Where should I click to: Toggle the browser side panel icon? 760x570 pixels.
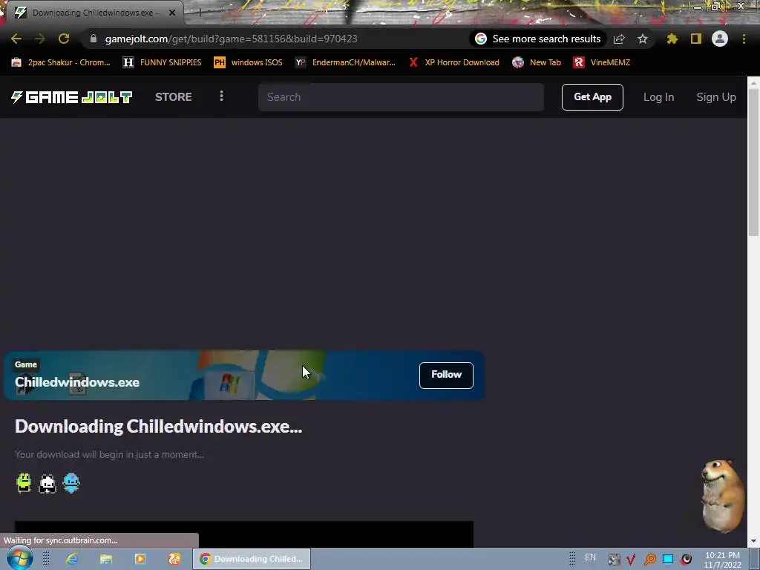click(696, 39)
